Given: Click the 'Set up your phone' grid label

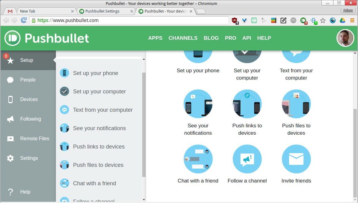Looking at the screenshot, I should (198, 70).
